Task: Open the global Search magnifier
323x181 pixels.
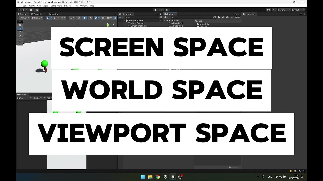Action: (x=274, y=10)
